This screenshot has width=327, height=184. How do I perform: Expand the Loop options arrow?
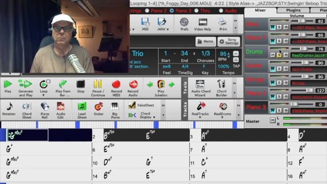click(x=43, y=95)
